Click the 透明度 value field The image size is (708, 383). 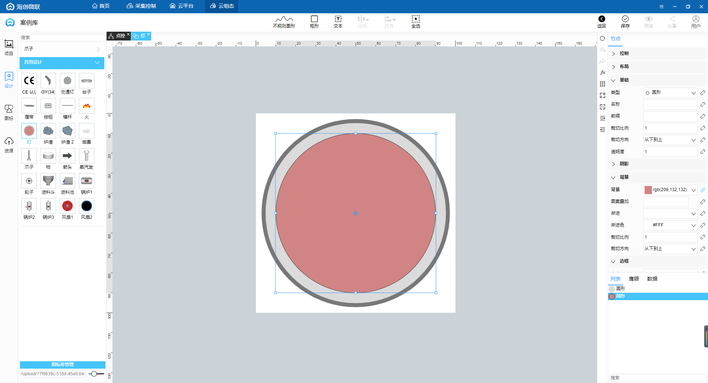(x=670, y=152)
